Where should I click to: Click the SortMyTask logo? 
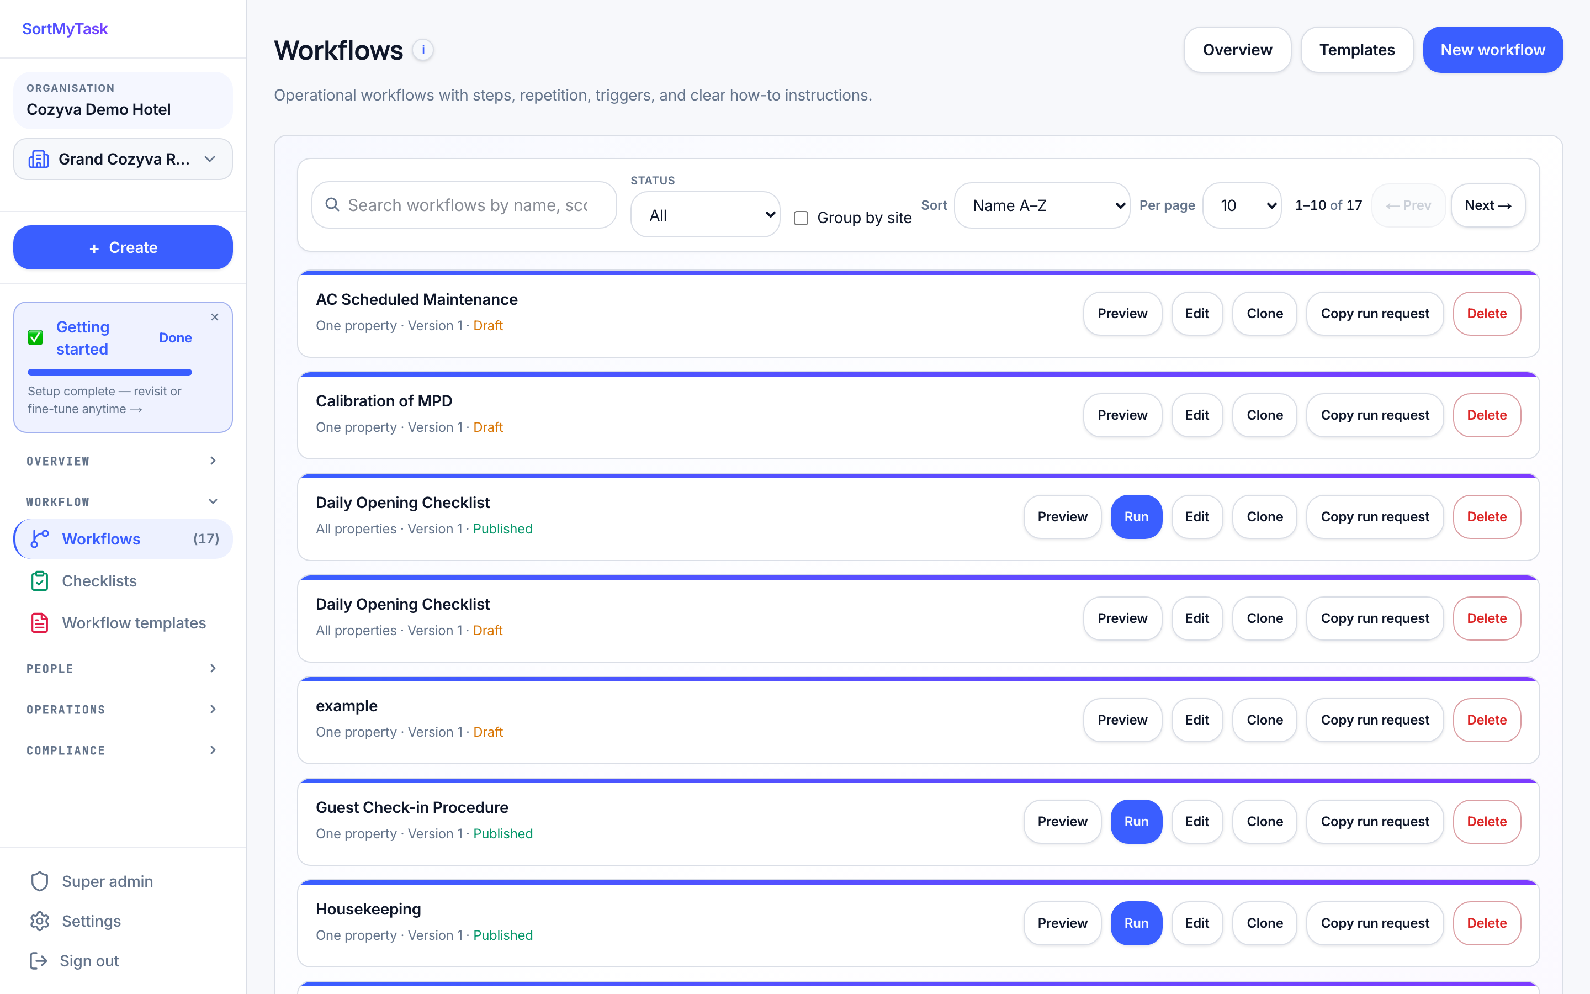65,29
